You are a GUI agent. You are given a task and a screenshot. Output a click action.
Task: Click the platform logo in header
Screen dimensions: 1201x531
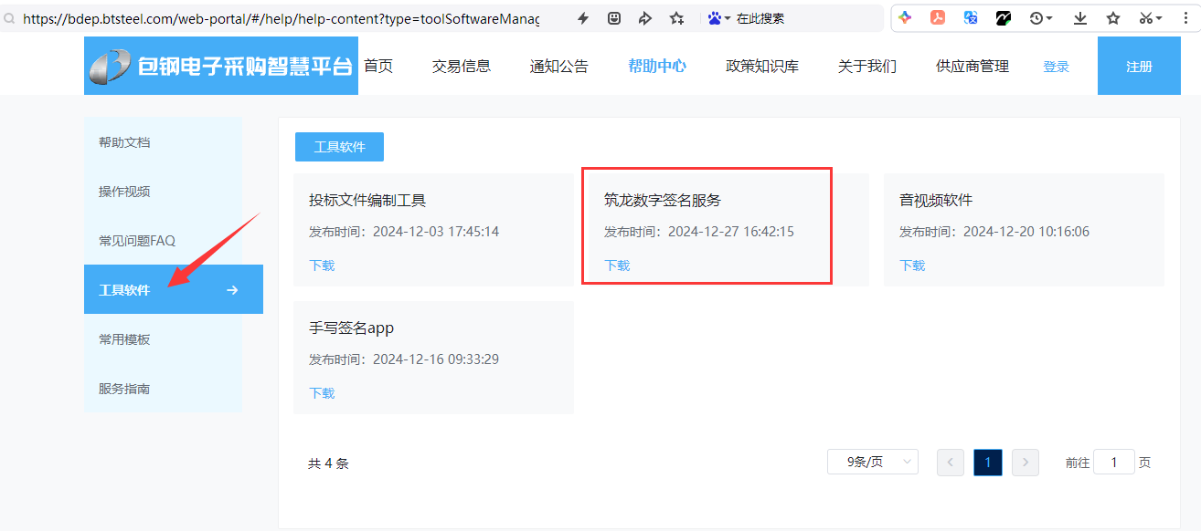[x=220, y=66]
